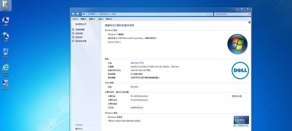Click the pen and touch value text

click(x=145, y=78)
